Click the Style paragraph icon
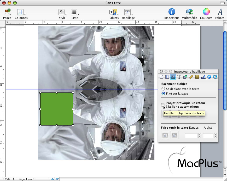 tap(61, 12)
